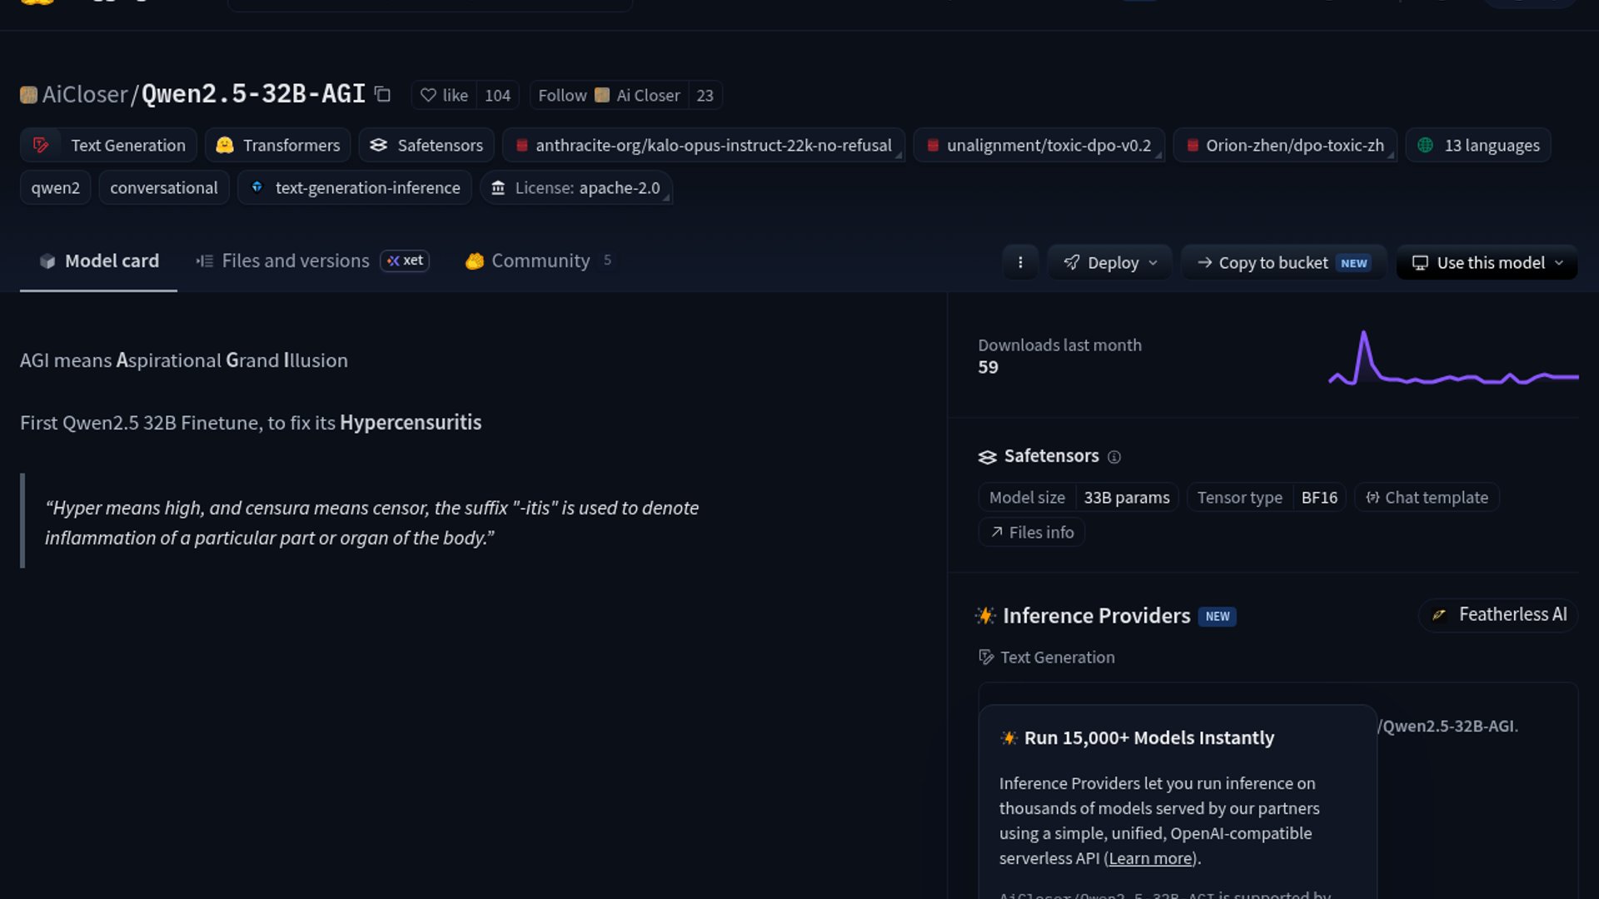Open the Learn more link
The width and height of the screenshot is (1599, 899).
[1150, 858]
